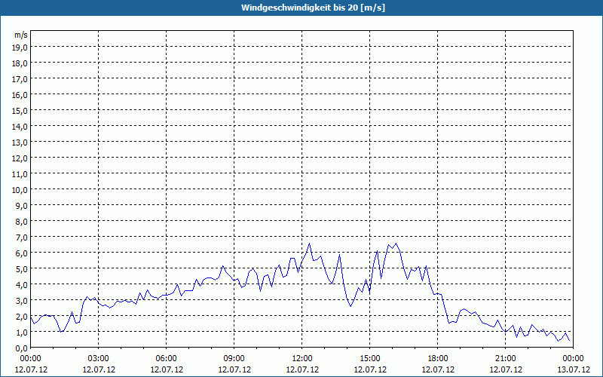Click the y-axis label '15,0'

(20, 111)
